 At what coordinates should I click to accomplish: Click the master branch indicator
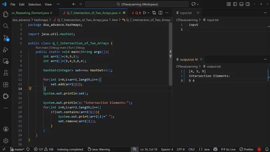coord(17,149)
